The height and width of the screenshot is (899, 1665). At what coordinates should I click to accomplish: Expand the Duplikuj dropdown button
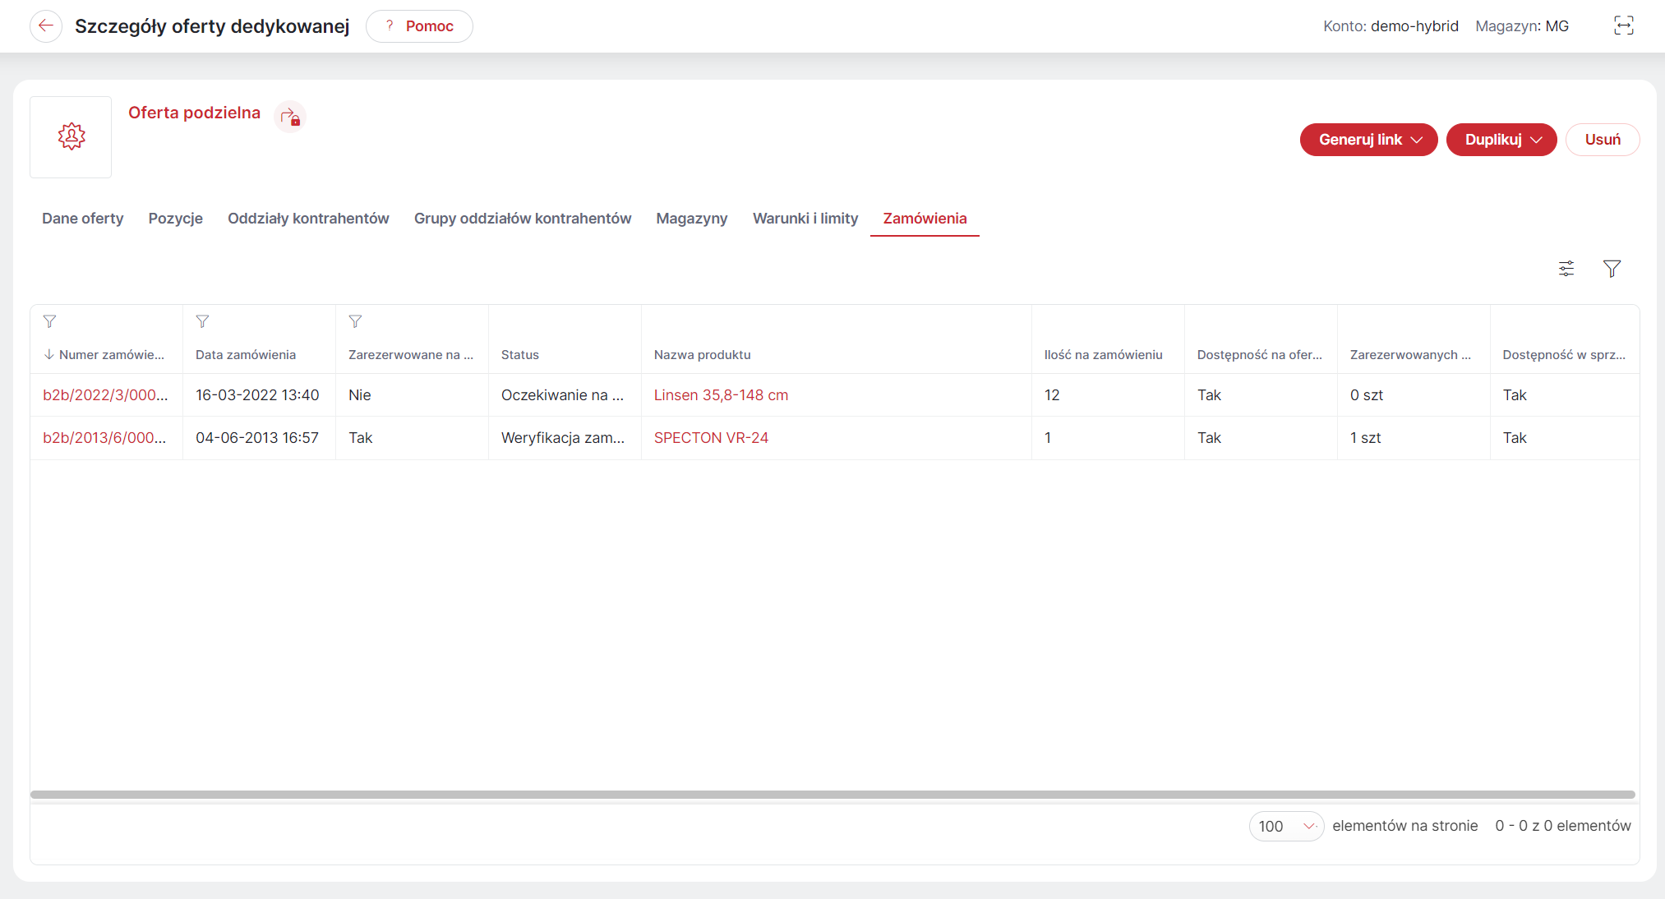pos(1501,140)
